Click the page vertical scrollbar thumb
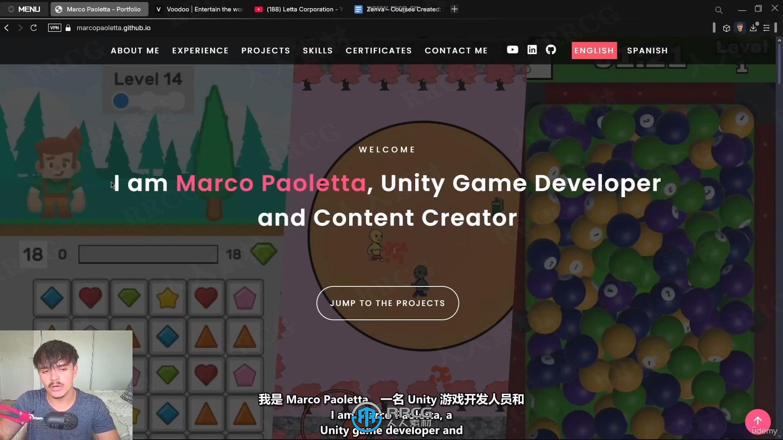Image resolution: width=783 pixels, height=440 pixels. click(x=779, y=64)
